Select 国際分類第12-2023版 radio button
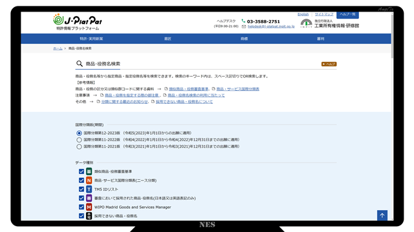Viewport: 414px width, 232px height. (x=79, y=133)
